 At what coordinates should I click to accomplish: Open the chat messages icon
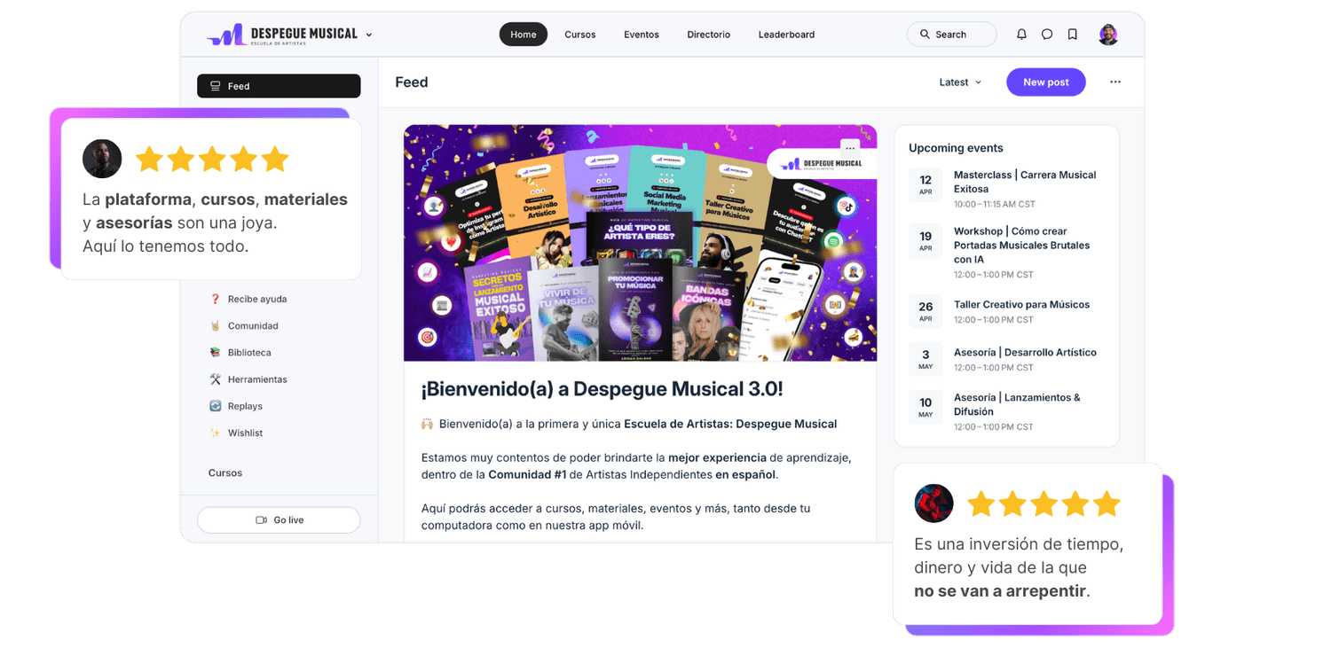pos(1047,35)
